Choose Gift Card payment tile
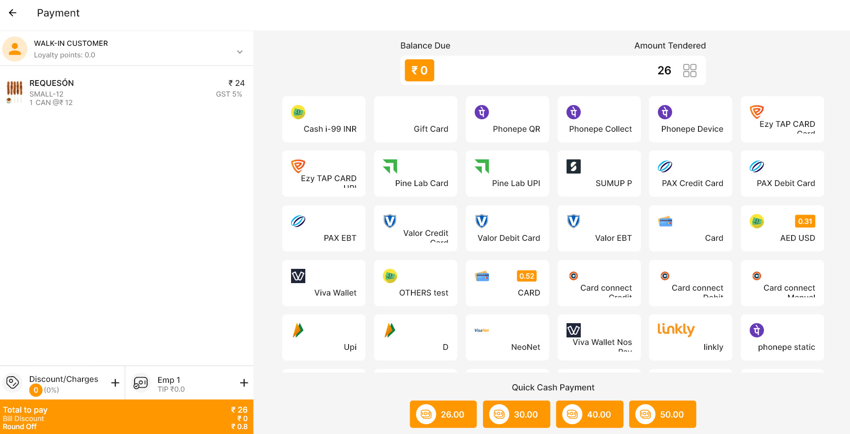Viewport: 850px width, 434px height. [x=415, y=119]
